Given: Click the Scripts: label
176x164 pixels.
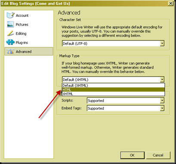Looking at the screenshot, I should 67,100.
